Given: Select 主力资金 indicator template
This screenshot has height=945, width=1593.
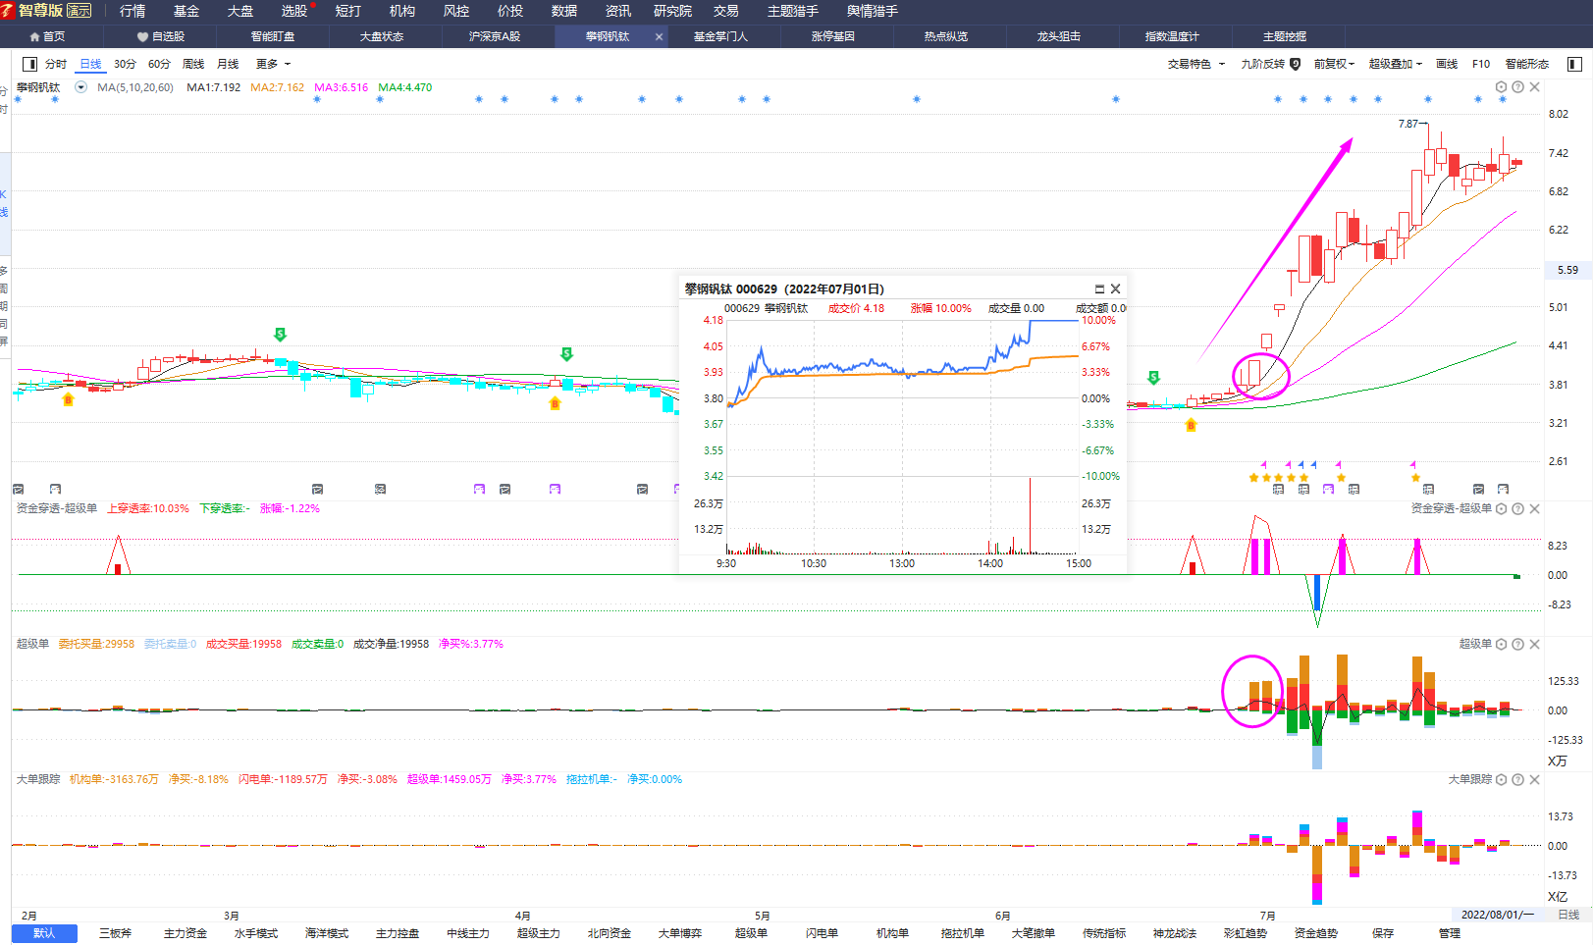Looking at the screenshot, I should [186, 933].
